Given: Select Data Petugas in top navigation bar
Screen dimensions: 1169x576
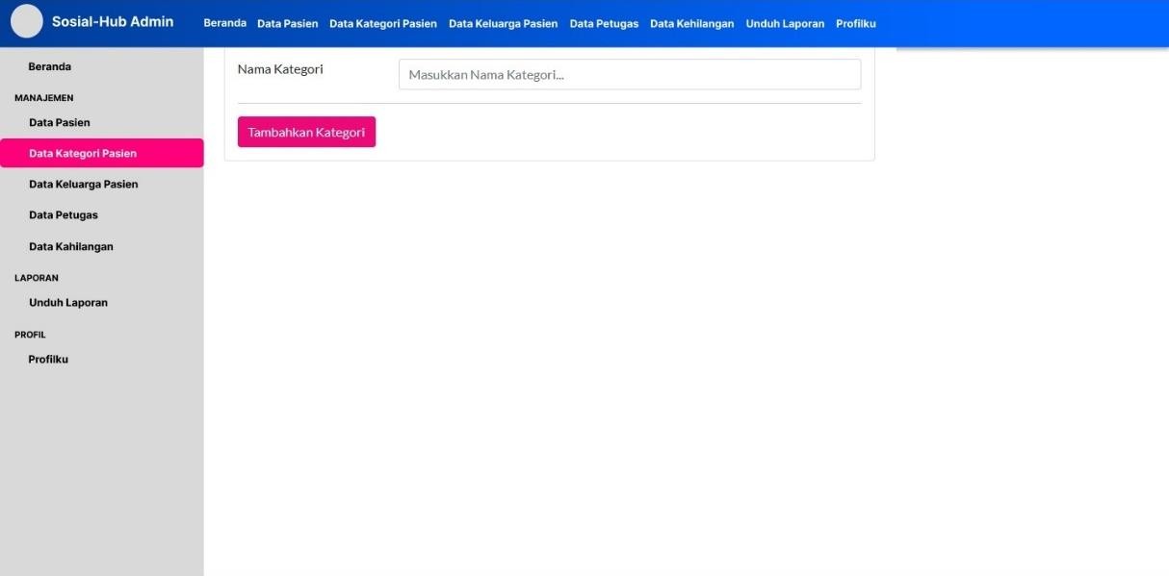Looking at the screenshot, I should pyautogui.click(x=604, y=24).
